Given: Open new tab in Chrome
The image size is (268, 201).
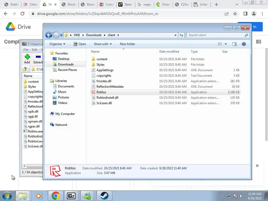Looking at the screenshot, I should coord(216,4).
